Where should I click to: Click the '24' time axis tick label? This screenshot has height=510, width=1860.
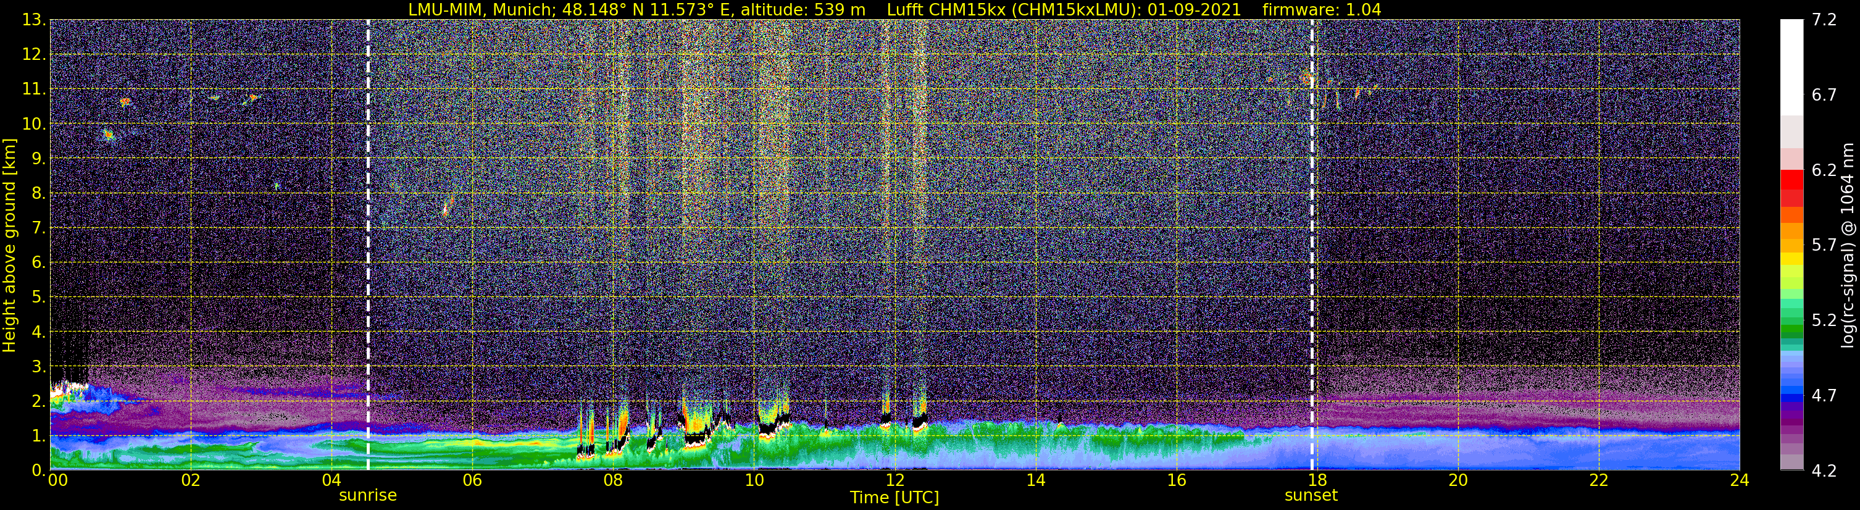pyautogui.click(x=1740, y=480)
